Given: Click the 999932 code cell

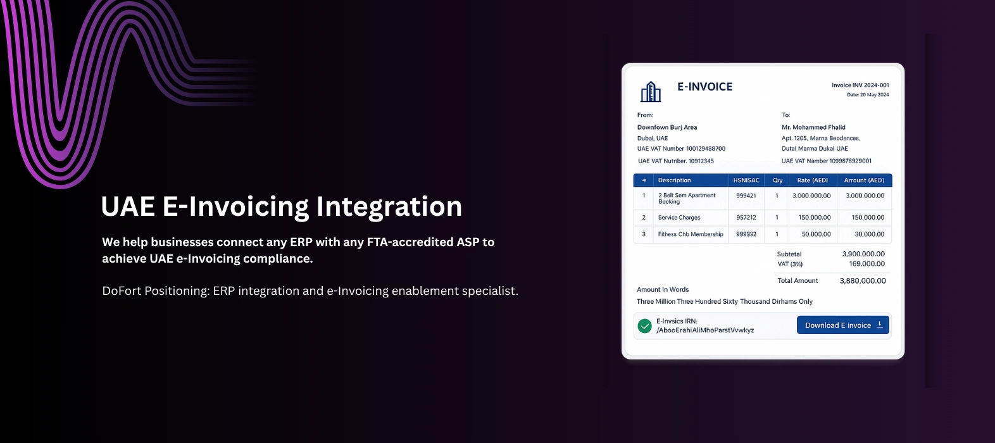Looking at the screenshot, I should coord(746,234).
